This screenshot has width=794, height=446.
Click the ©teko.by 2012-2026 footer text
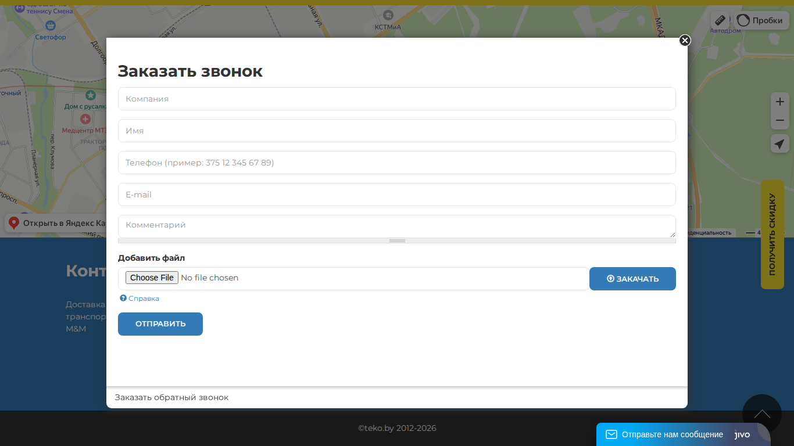(397, 428)
